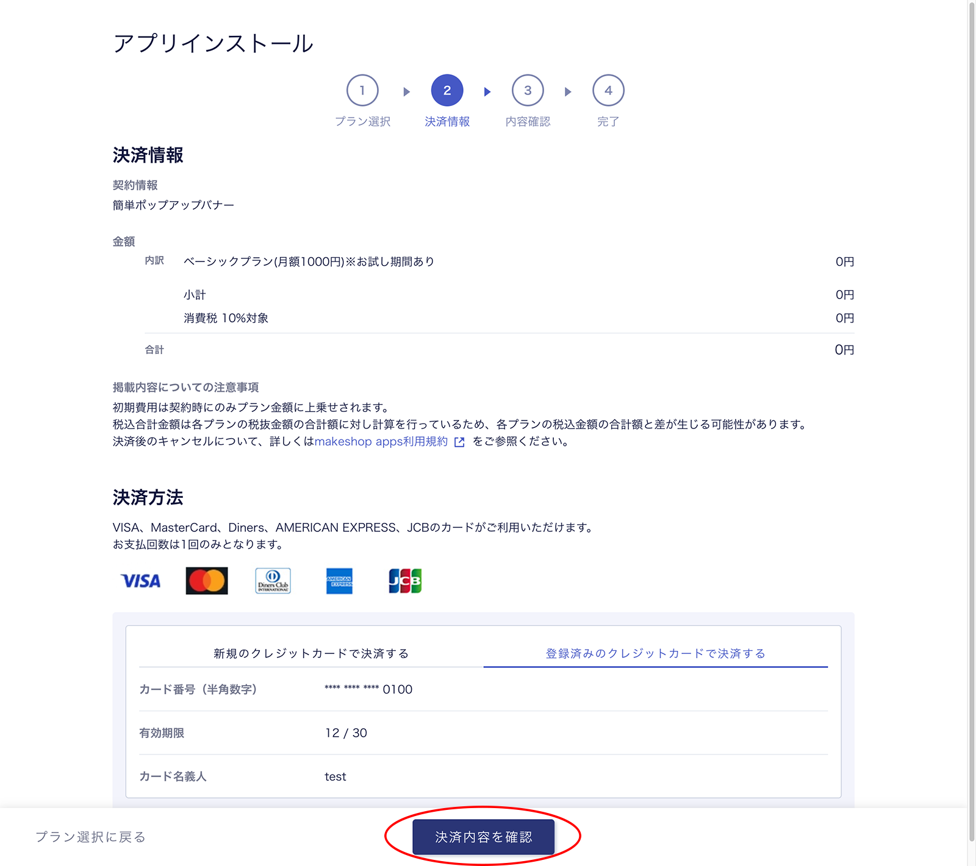Screen dimensions: 976x866
Task: Click step 1 circle プラン選択
Action: tap(362, 91)
